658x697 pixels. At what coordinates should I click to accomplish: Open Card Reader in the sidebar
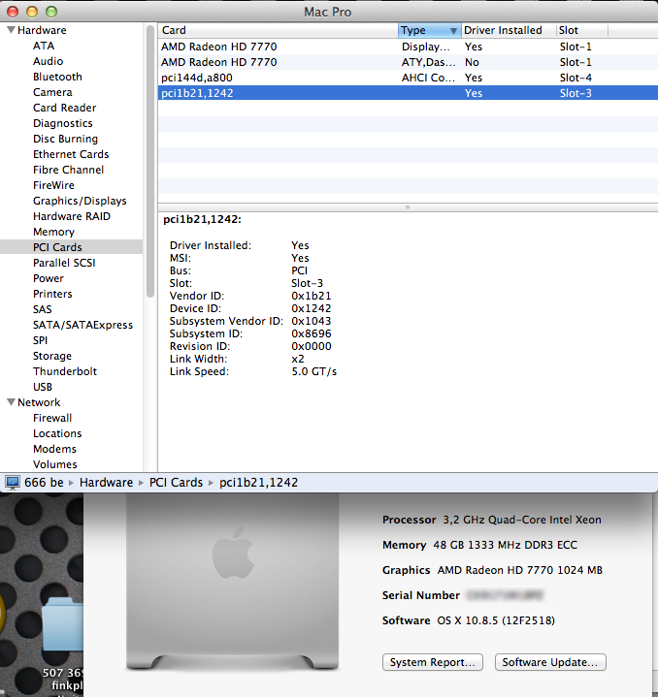[64, 108]
